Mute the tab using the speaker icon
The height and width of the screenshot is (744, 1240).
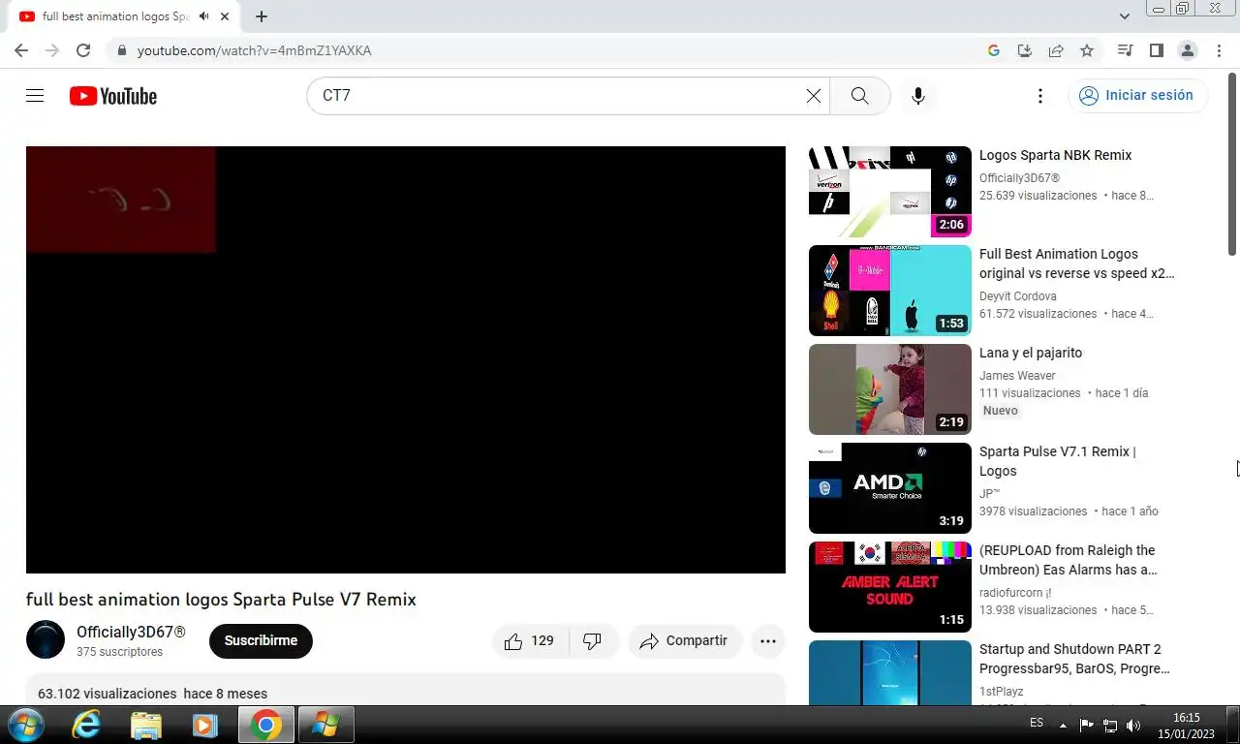point(203,16)
